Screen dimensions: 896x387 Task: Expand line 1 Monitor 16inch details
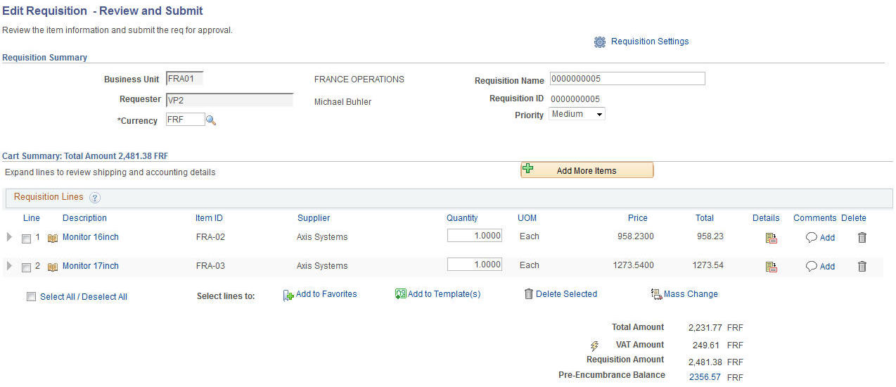pyautogui.click(x=9, y=237)
